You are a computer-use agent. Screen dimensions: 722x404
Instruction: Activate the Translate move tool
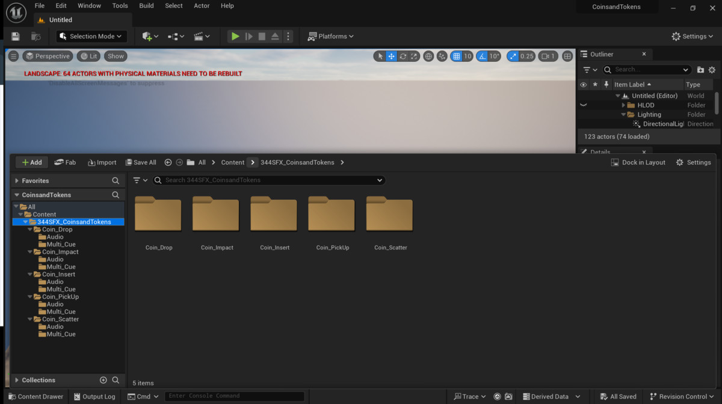click(x=391, y=57)
